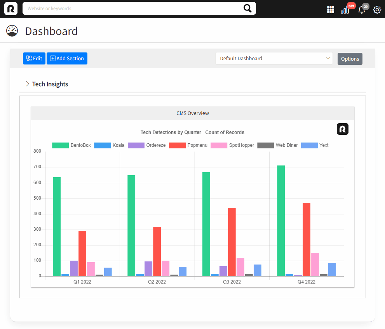Open the settings gear icon
385x329 pixels.
[x=377, y=10]
